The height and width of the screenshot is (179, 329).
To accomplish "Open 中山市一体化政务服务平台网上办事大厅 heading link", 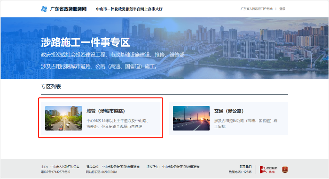I will click(129, 9).
